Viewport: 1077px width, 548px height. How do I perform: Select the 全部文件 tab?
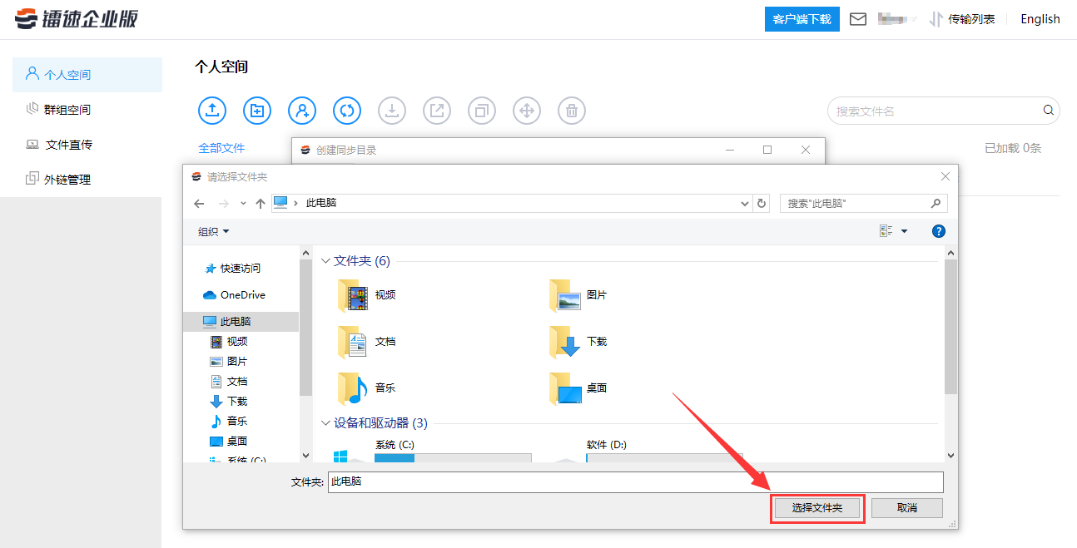coord(221,147)
